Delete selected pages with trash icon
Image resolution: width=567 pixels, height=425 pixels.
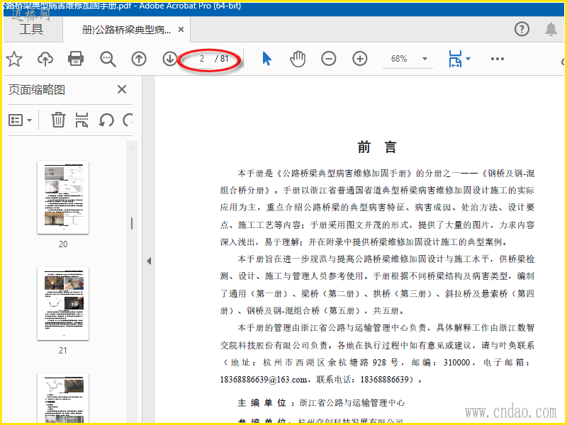click(x=58, y=120)
